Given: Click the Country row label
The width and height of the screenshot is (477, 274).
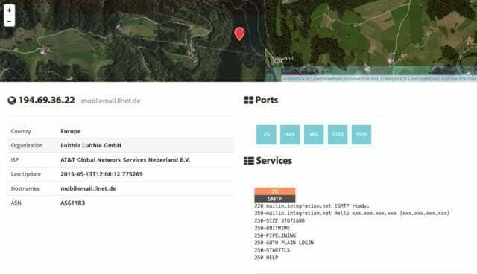Looking at the screenshot, I should tap(21, 131).
